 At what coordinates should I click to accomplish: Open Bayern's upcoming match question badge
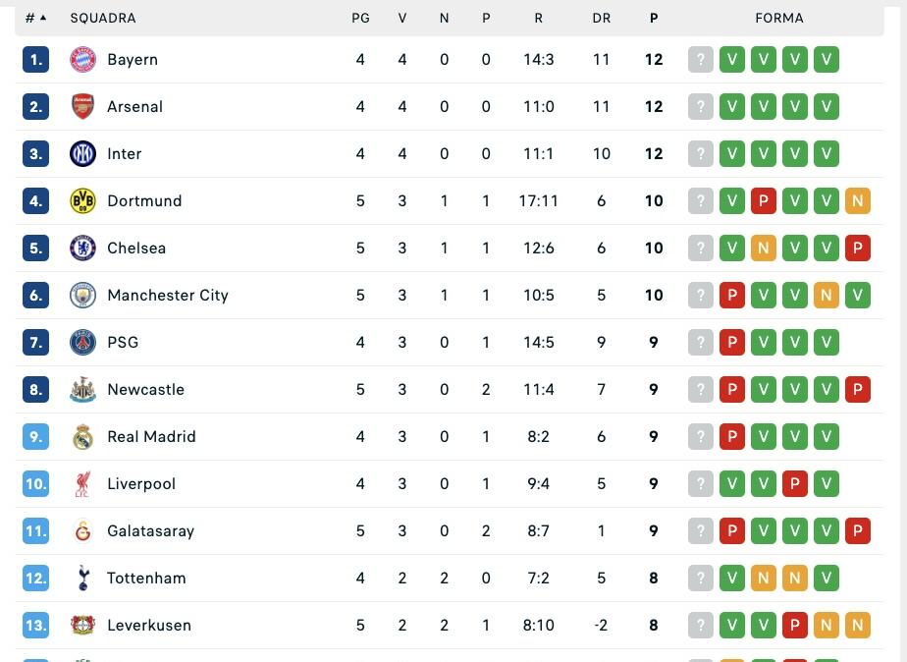(x=701, y=59)
